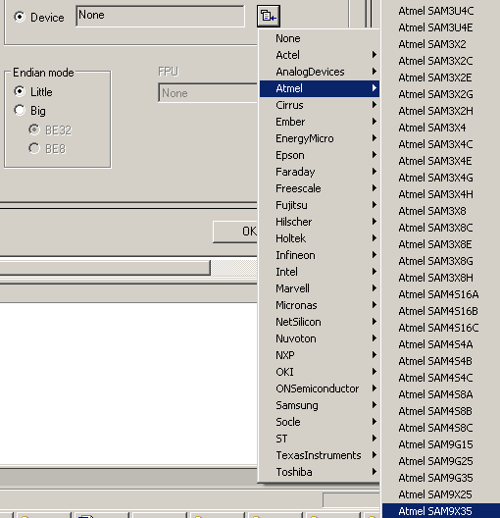
Task: Select device Atmel SAM3X4G
Action: pos(441,178)
